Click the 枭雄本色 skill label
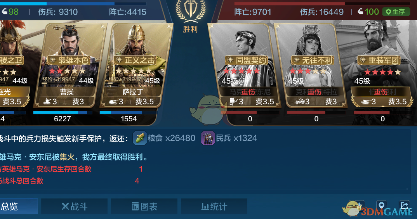 coord(69,60)
